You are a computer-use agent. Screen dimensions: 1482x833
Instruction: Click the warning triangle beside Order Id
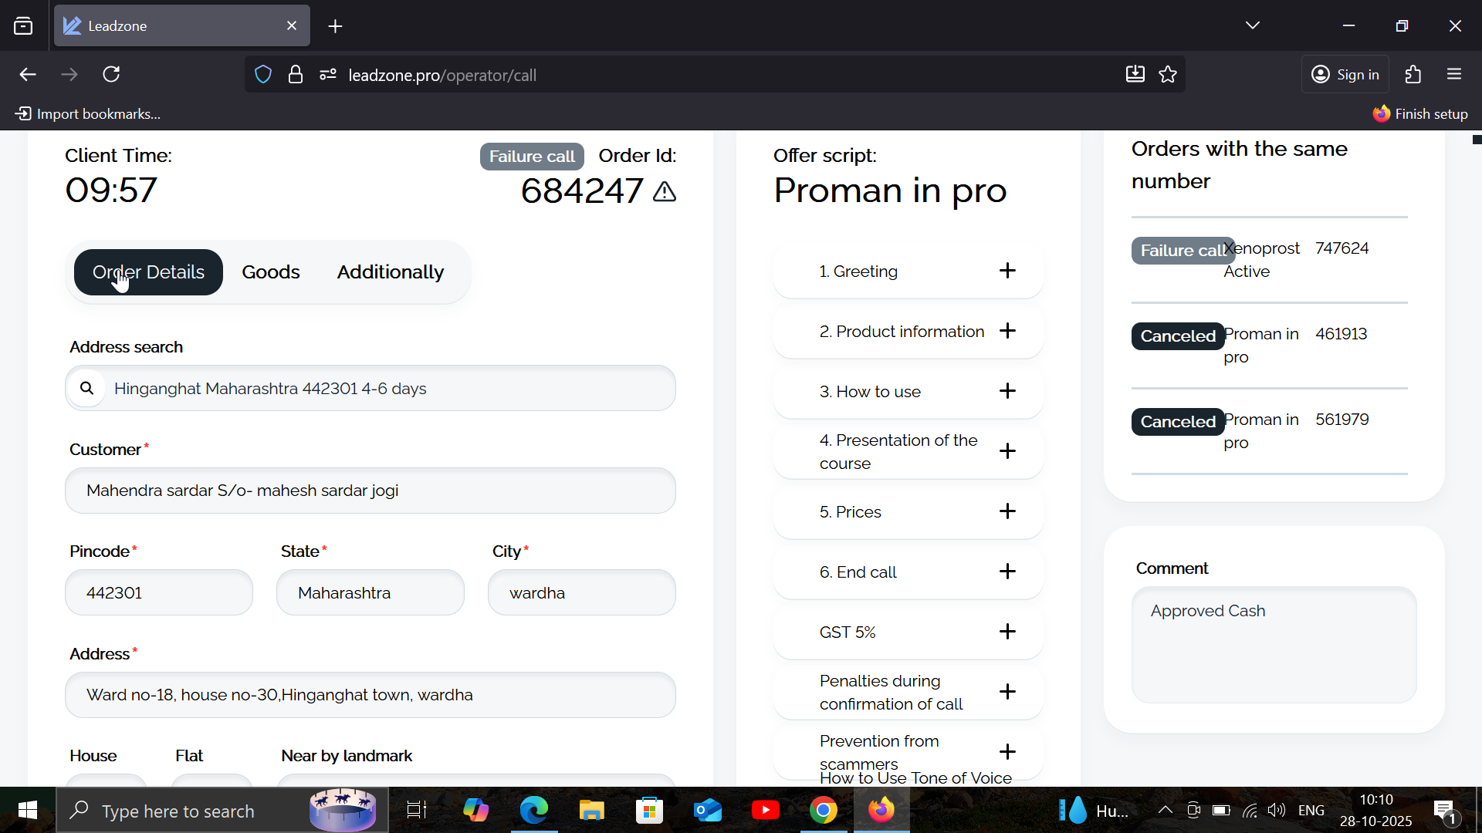coord(665,192)
